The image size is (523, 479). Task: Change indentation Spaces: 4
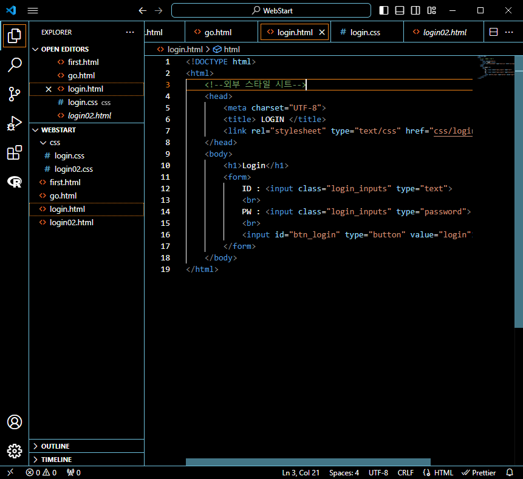[x=344, y=472]
